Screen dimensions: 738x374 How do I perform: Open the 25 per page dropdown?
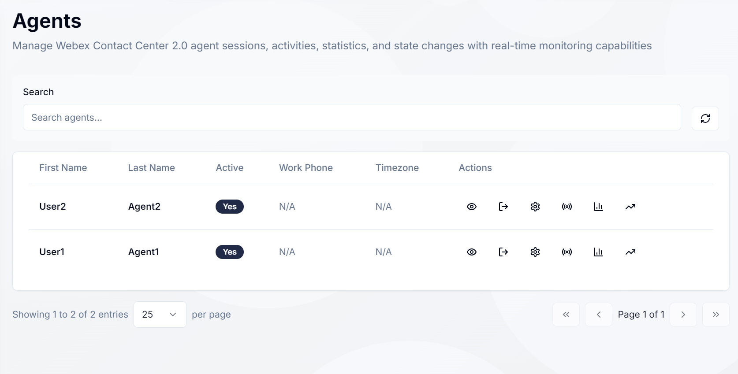click(160, 315)
